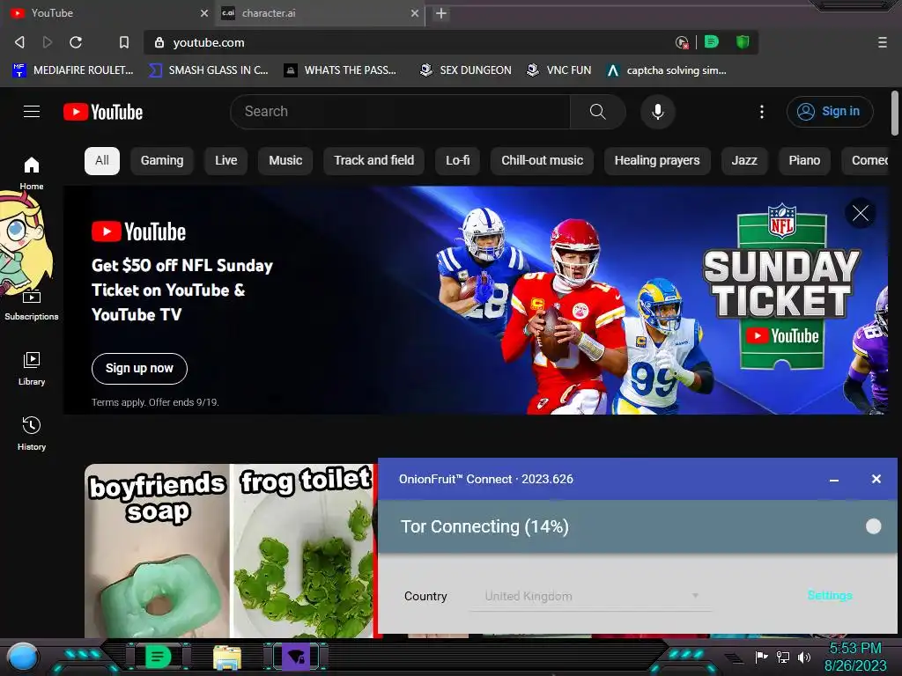Select the Jazz filter chip
Screen dimensions: 902x676
[x=743, y=160]
